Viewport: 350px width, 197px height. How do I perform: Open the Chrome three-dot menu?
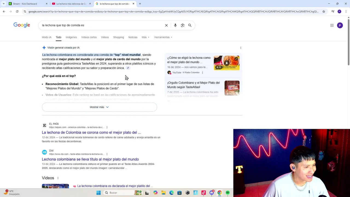click(x=346, y=11)
